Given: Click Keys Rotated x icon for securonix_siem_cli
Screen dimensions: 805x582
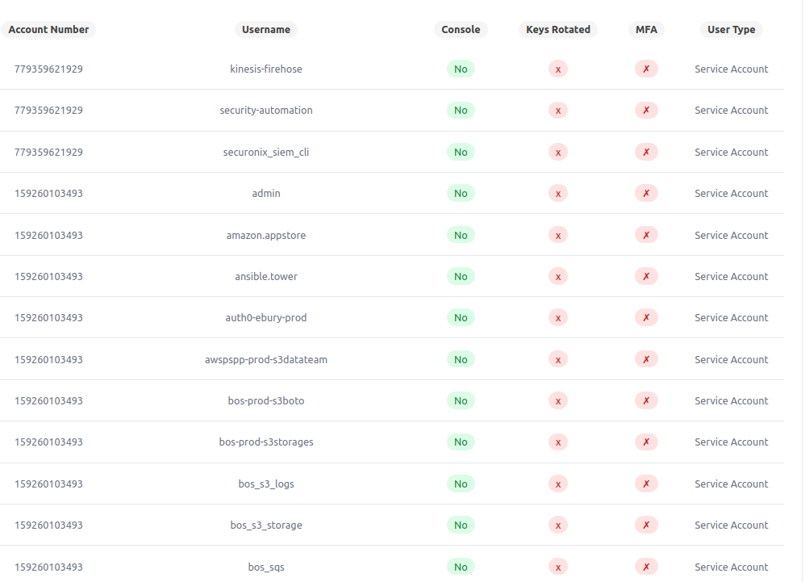Looking at the screenshot, I should point(558,152).
